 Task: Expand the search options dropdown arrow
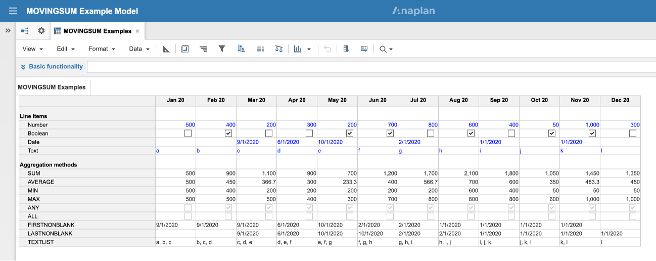[x=391, y=50]
